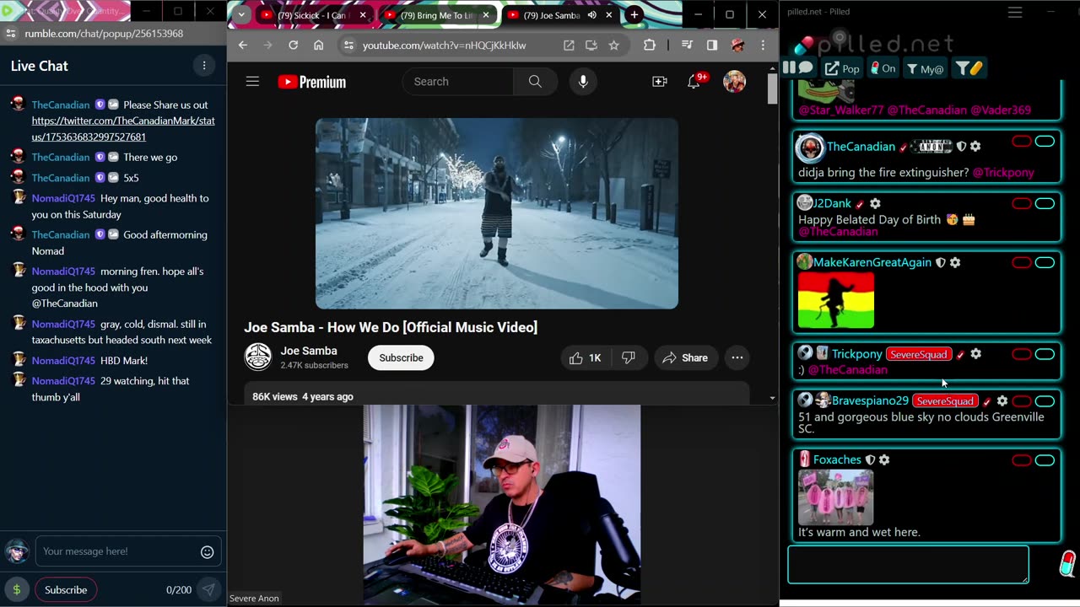Mute the Joe Samba tab audio icon
This screenshot has width=1080, height=607.
pos(591,15)
